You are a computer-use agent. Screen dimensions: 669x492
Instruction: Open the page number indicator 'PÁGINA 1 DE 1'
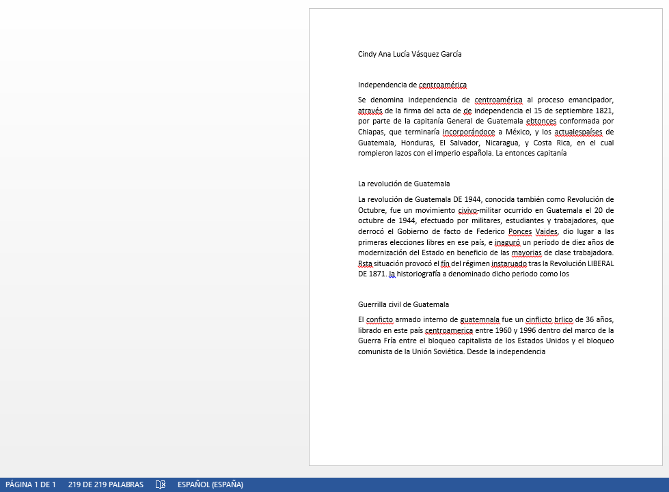(x=31, y=484)
